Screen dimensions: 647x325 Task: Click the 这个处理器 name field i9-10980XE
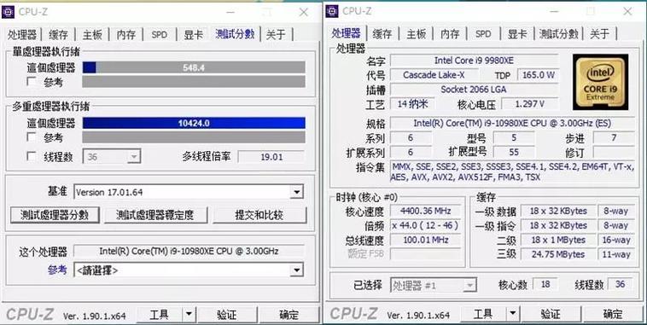pyautogui.click(x=189, y=251)
